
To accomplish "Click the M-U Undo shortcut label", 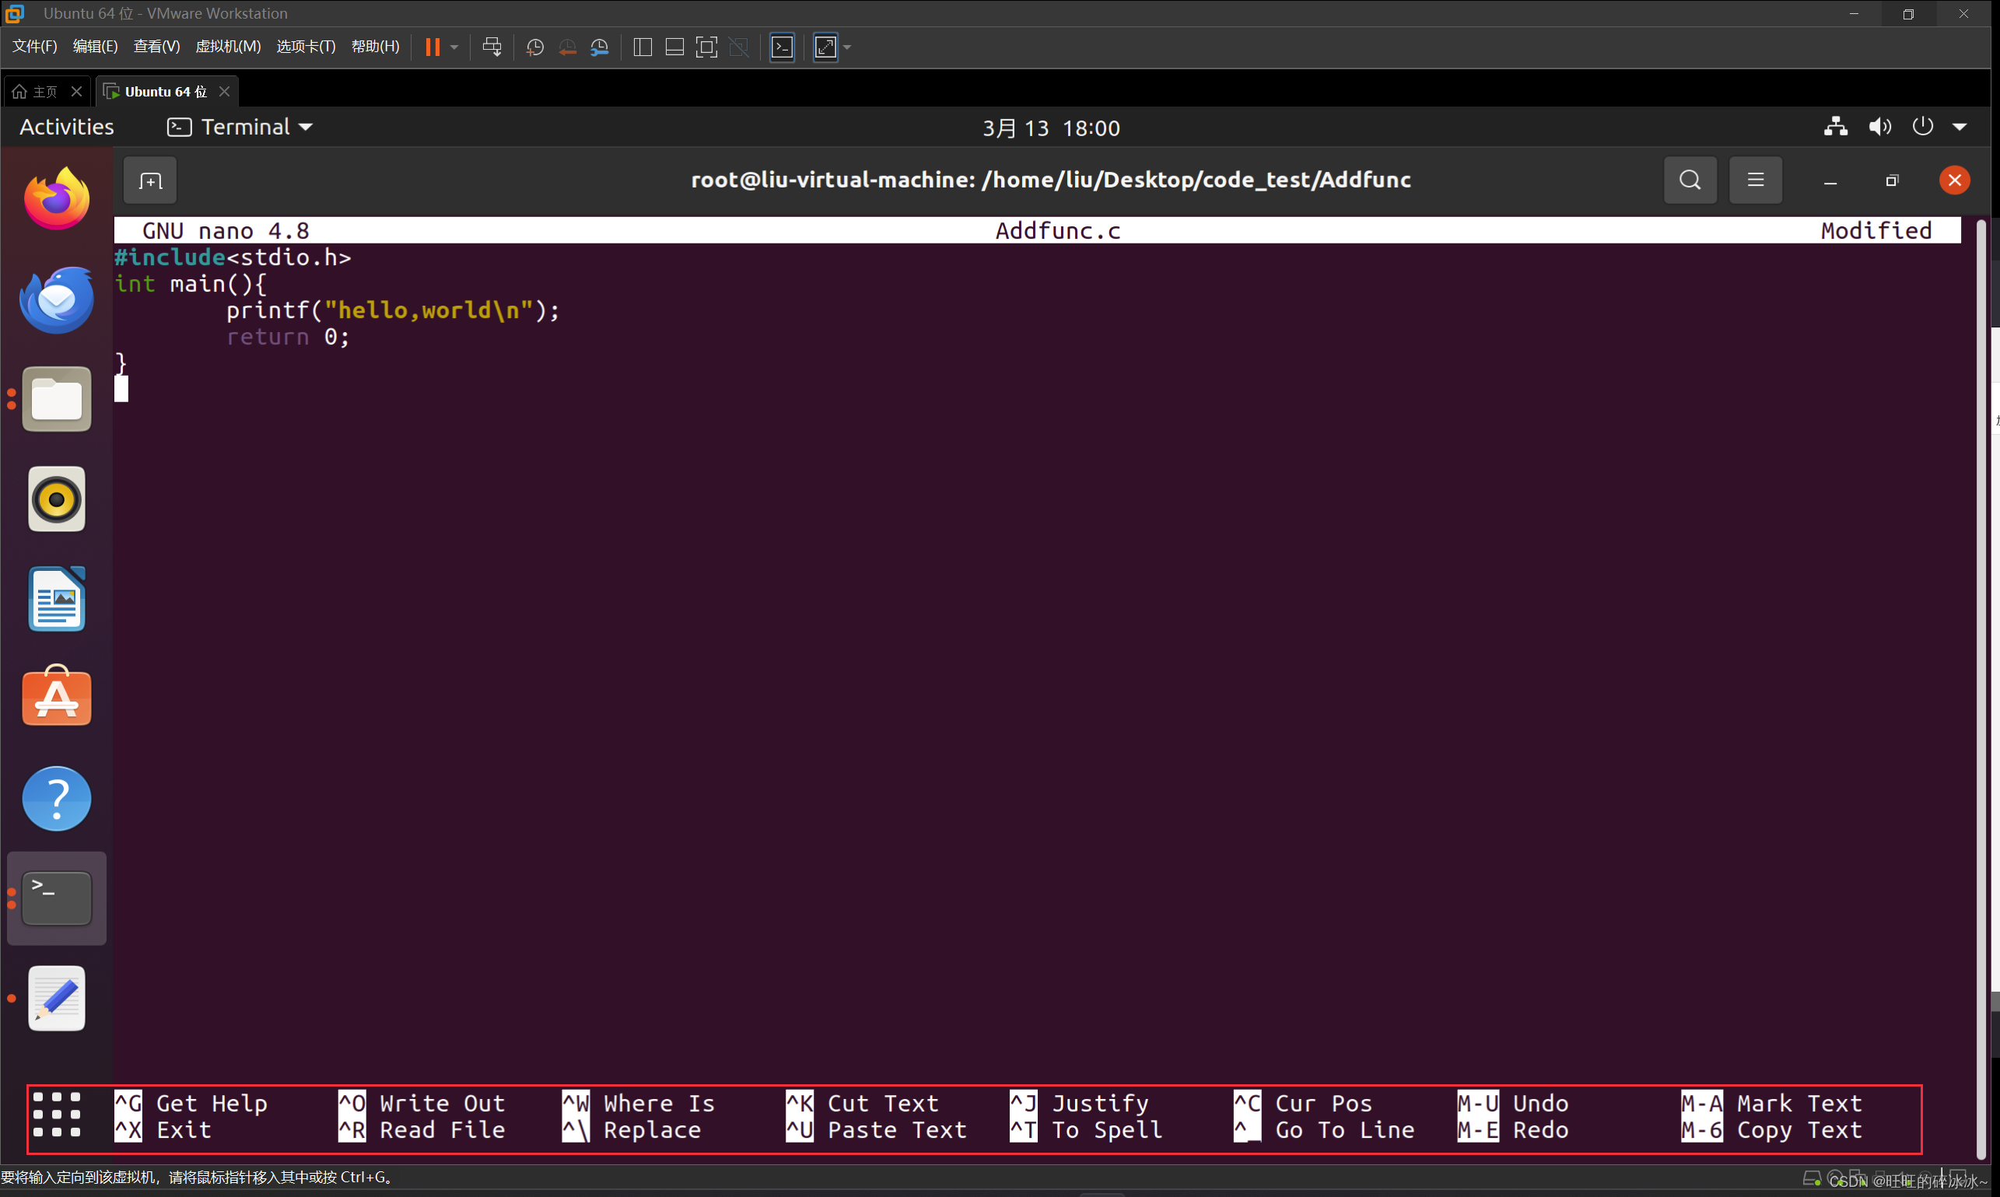I will (1513, 1104).
